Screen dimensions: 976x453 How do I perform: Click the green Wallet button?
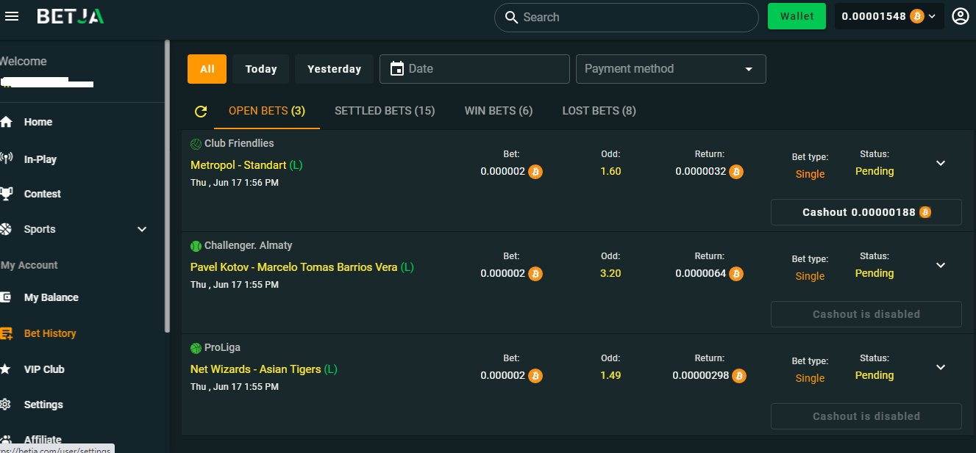797,16
